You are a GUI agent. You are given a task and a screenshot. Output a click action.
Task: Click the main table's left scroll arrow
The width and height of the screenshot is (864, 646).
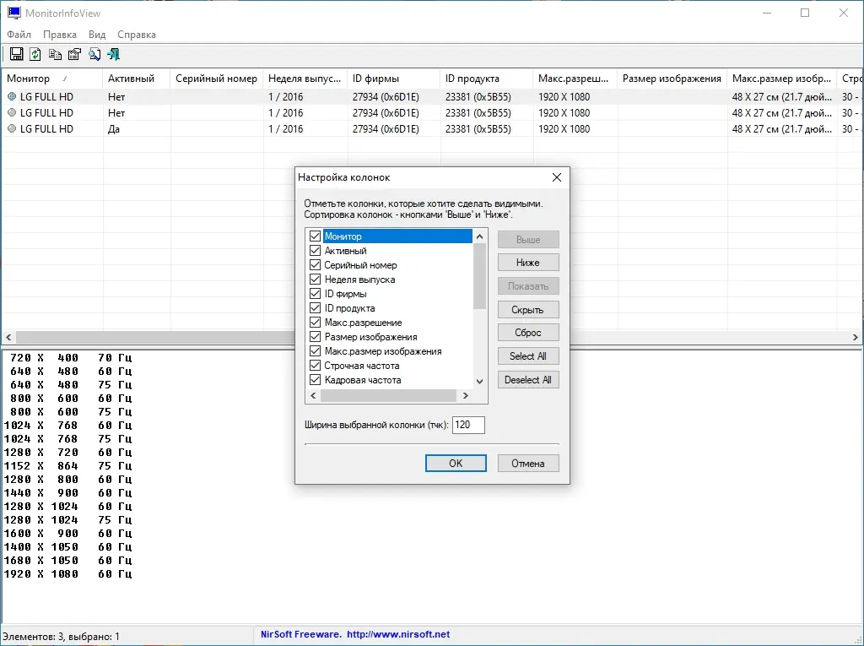pyautogui.click(x=8, y=337)
